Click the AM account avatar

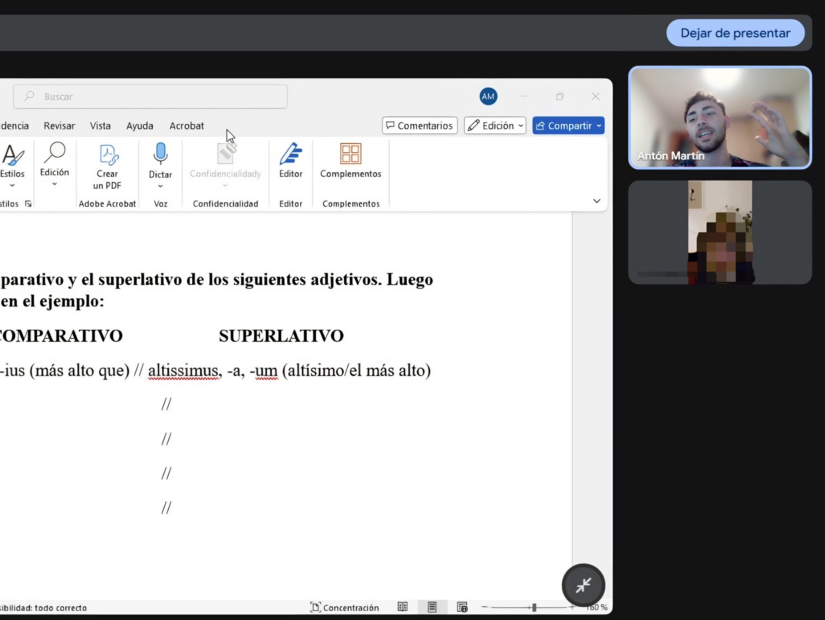[x=488, y=97]
